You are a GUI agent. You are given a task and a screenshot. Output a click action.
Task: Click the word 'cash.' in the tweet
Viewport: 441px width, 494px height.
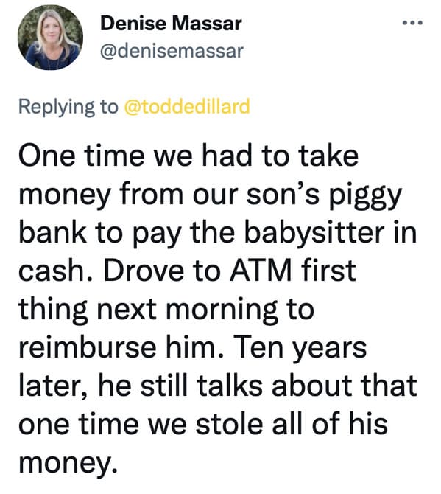click(x=56, y=271)
